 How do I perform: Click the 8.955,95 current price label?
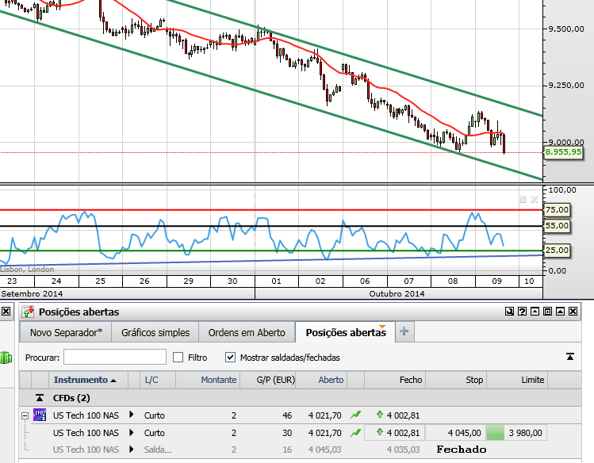coord(563,152)
